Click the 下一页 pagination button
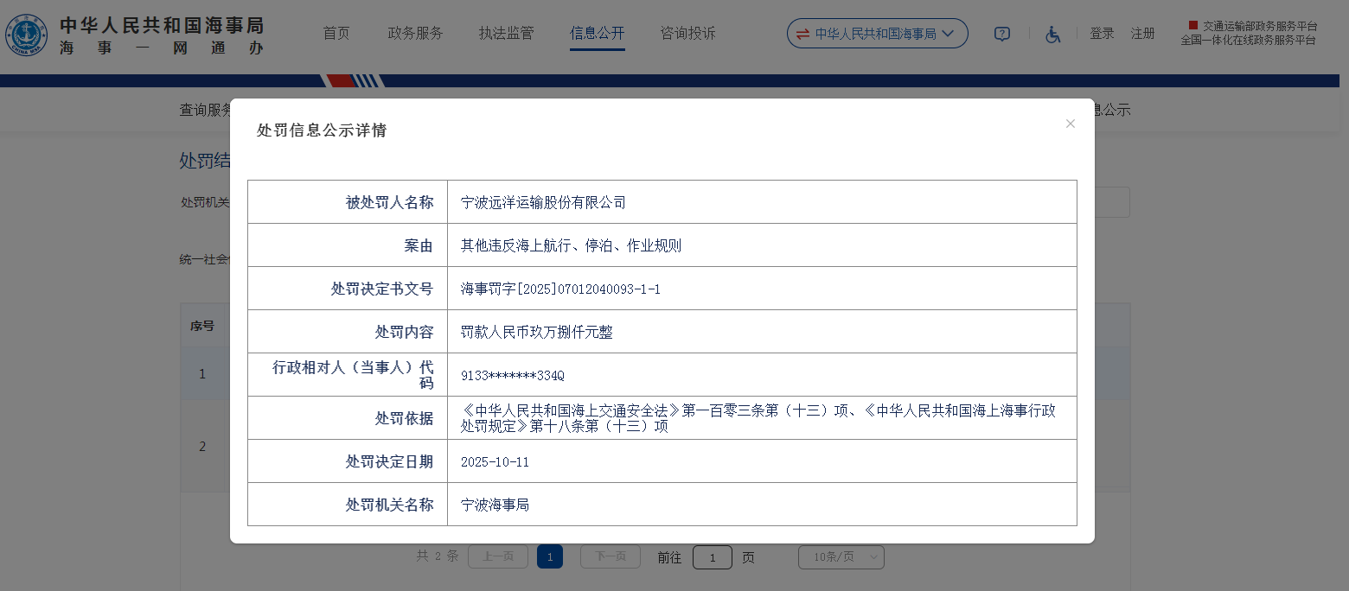The width and height of the screenshot is (1349, 591). point(611,557)
